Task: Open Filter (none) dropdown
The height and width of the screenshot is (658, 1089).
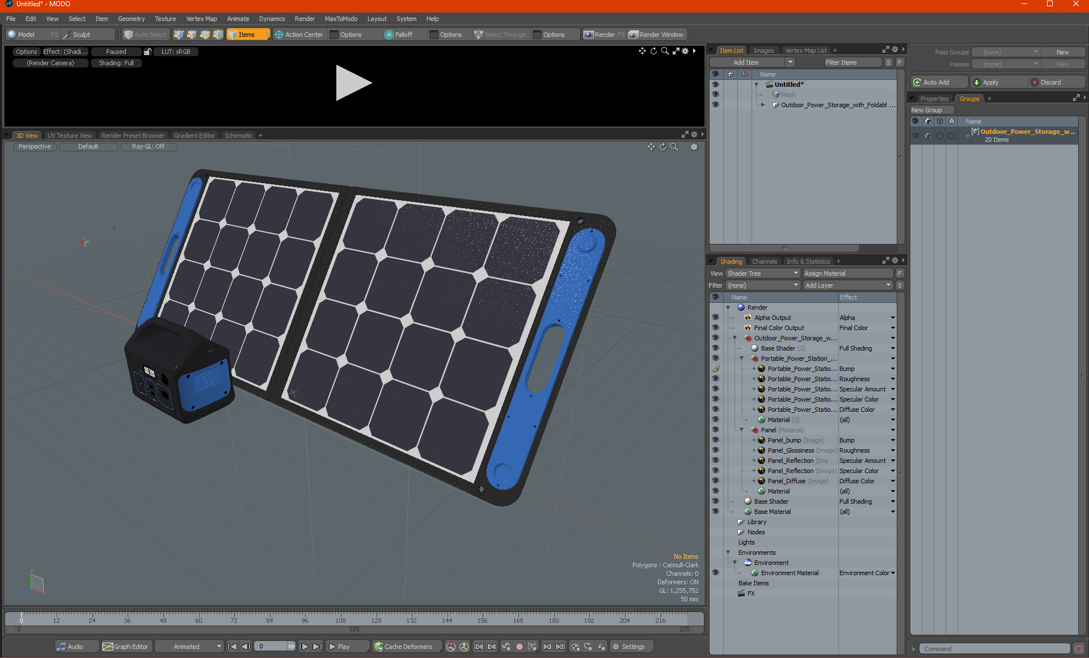Action: [762, 285]
